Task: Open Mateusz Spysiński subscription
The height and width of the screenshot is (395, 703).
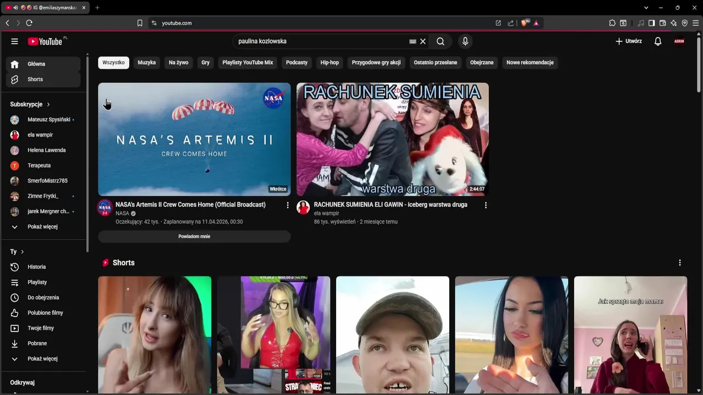Action: point(43,120)
